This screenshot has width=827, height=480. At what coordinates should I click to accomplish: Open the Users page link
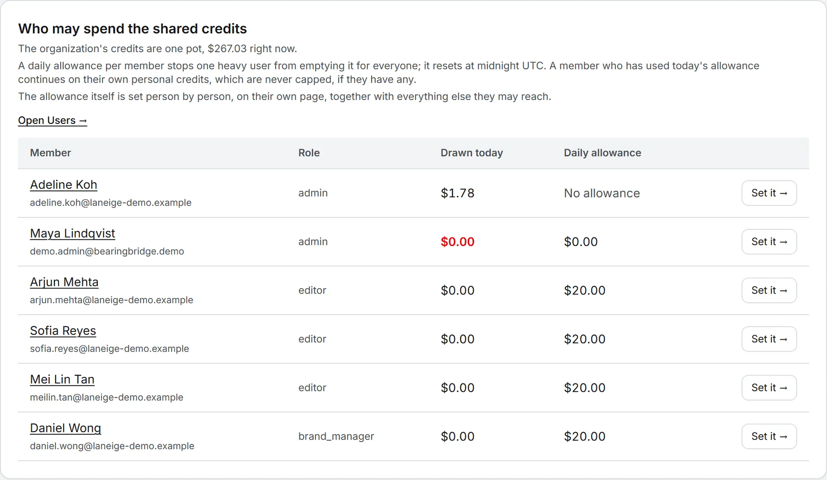(x=53, y=121)
